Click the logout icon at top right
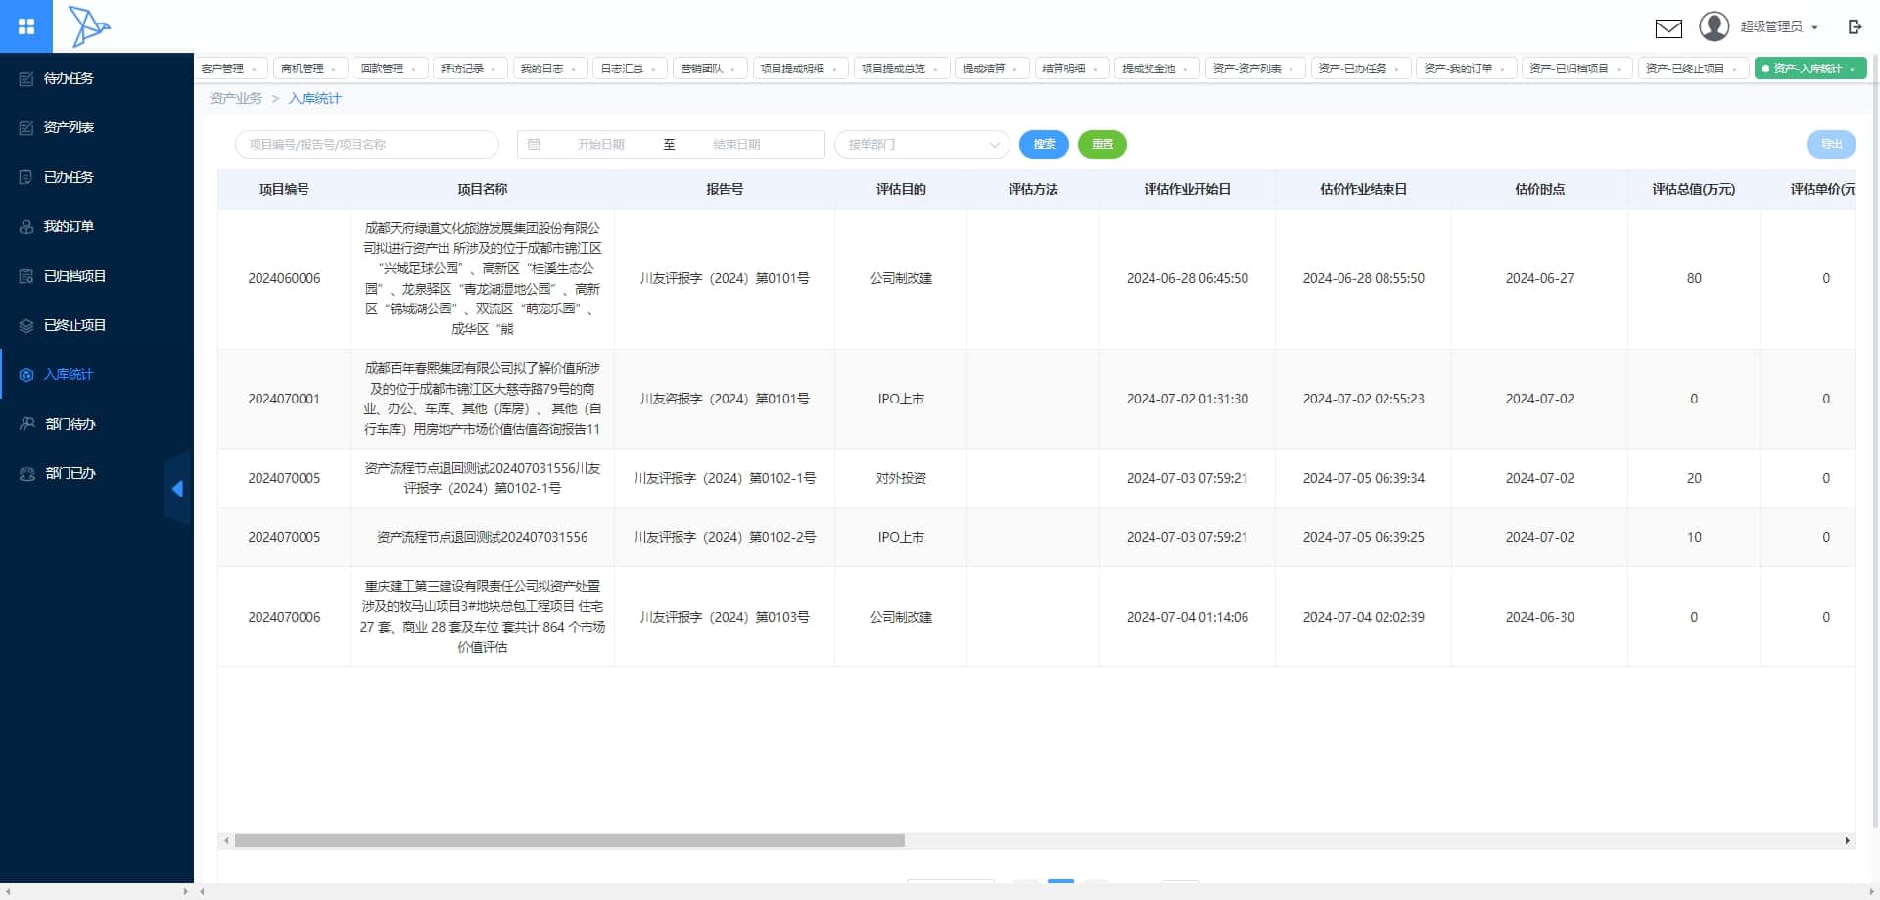The height and width of the screenshot is (900, 1880). click(x=1855, y=26)
